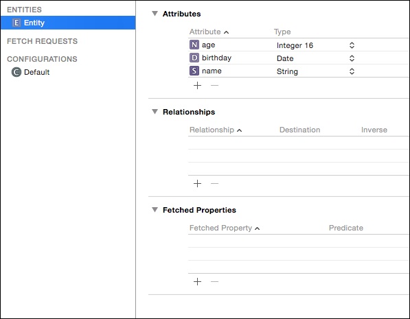Open the Integer 16 type dropdown
This screenshot has height=319, width=410.
pos(352,45)
